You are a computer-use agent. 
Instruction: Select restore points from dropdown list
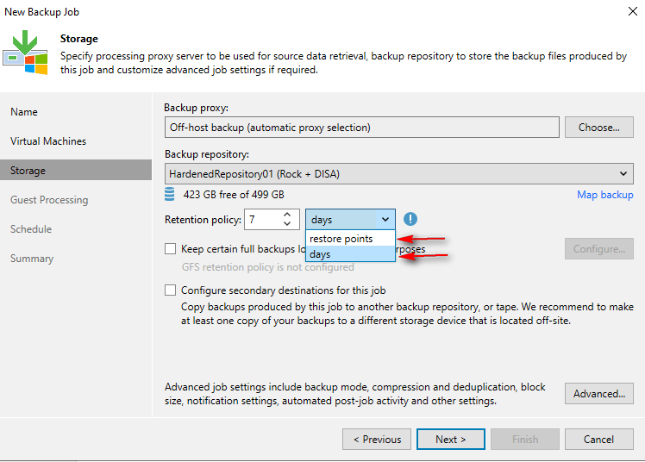coord(341,239)
